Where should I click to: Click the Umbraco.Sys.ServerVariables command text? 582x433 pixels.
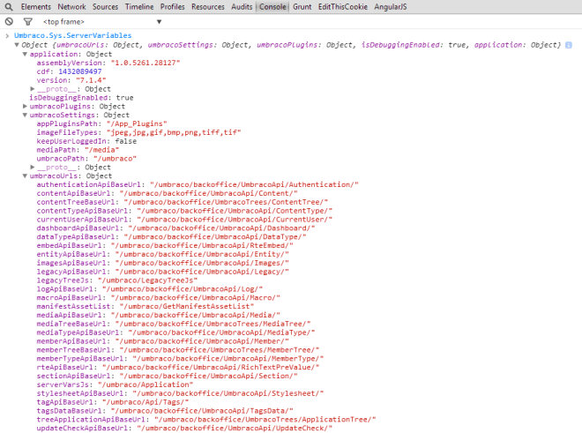click(x=72, y=35)
